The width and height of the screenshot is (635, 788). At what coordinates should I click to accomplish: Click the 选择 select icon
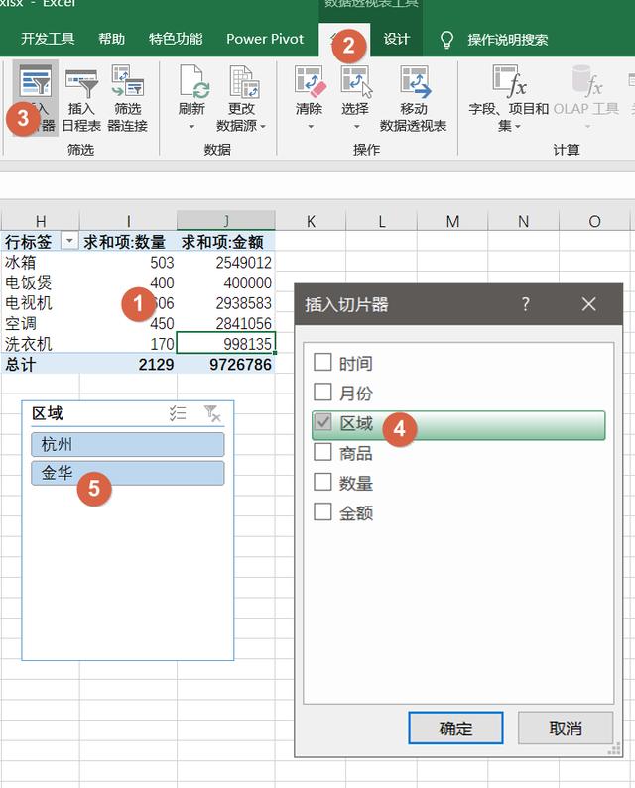356,81
